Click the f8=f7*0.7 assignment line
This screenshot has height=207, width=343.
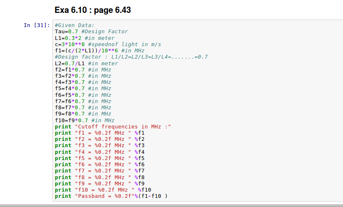(x=83, y=108)
